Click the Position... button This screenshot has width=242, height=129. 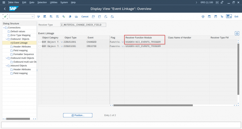coord(78,115)
